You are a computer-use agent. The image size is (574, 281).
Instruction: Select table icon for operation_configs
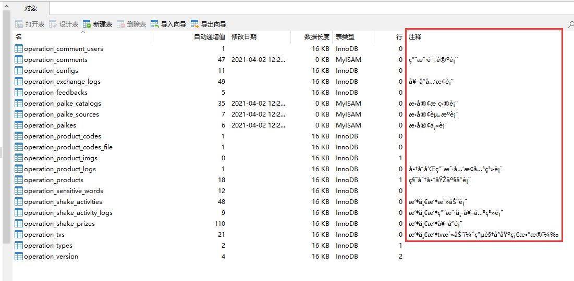click(19, 71)
